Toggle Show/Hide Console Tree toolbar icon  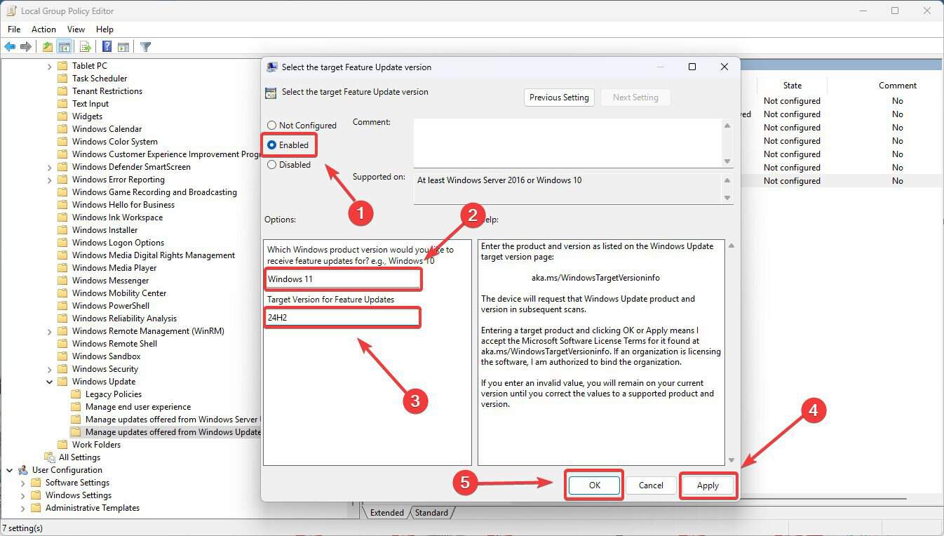[x=64, y=47]
